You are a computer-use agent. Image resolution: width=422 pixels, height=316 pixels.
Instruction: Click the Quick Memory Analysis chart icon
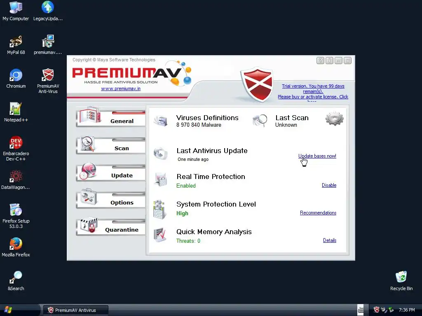(160, 235)
